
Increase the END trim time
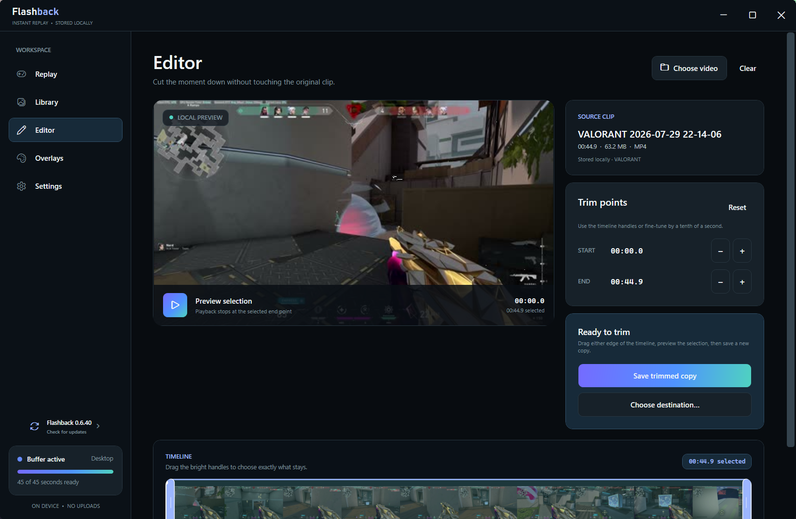742,281
